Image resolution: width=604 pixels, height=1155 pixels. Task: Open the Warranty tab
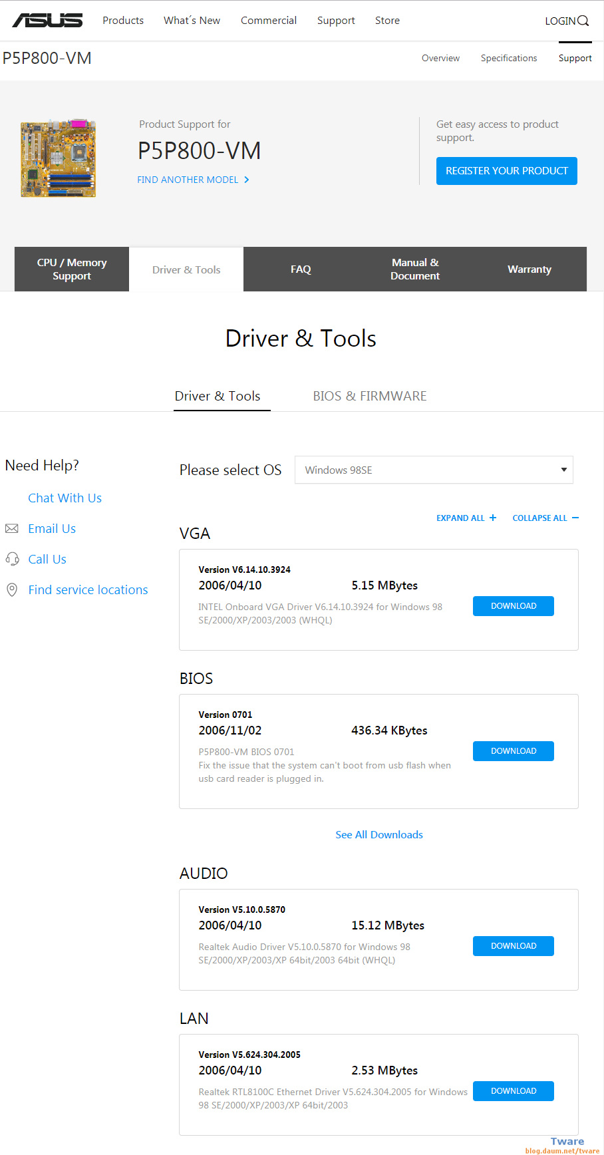tap(529, 269)
